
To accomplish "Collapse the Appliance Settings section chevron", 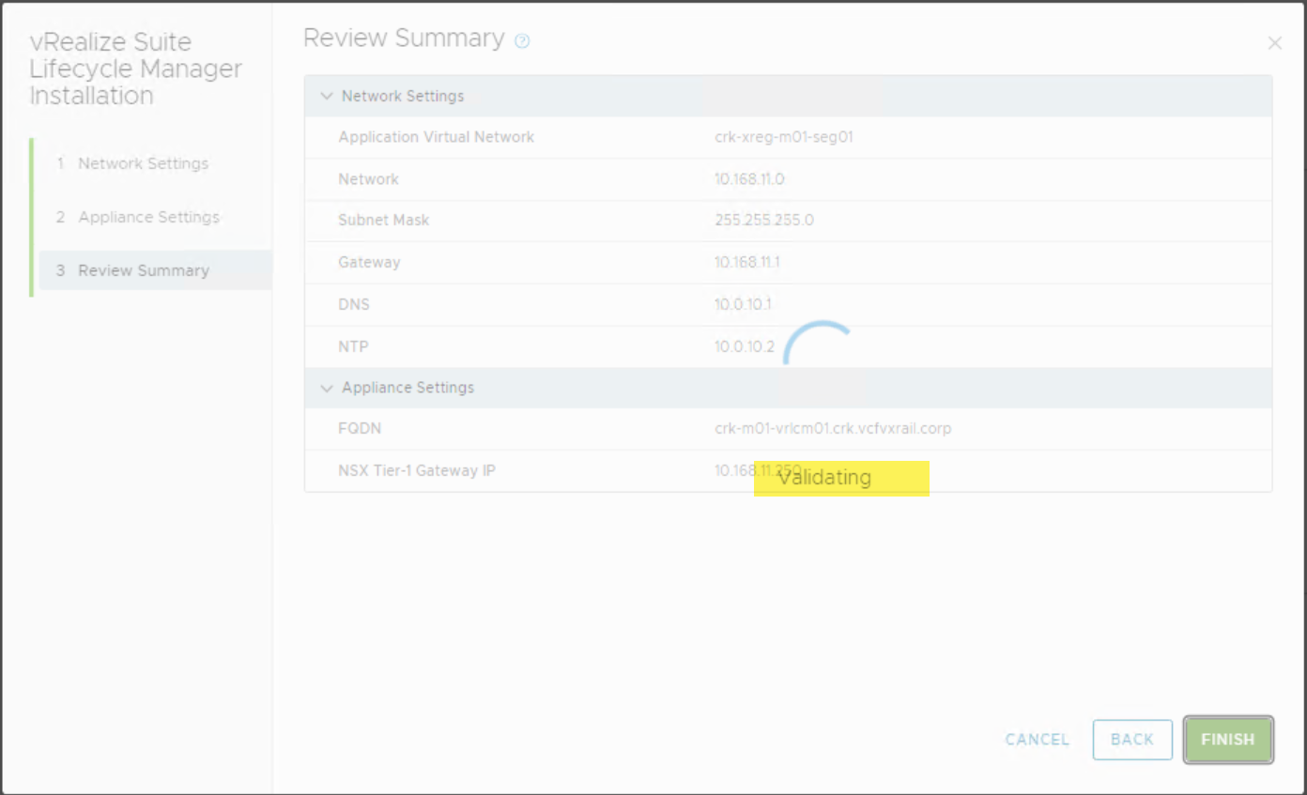I will point(327,388).
